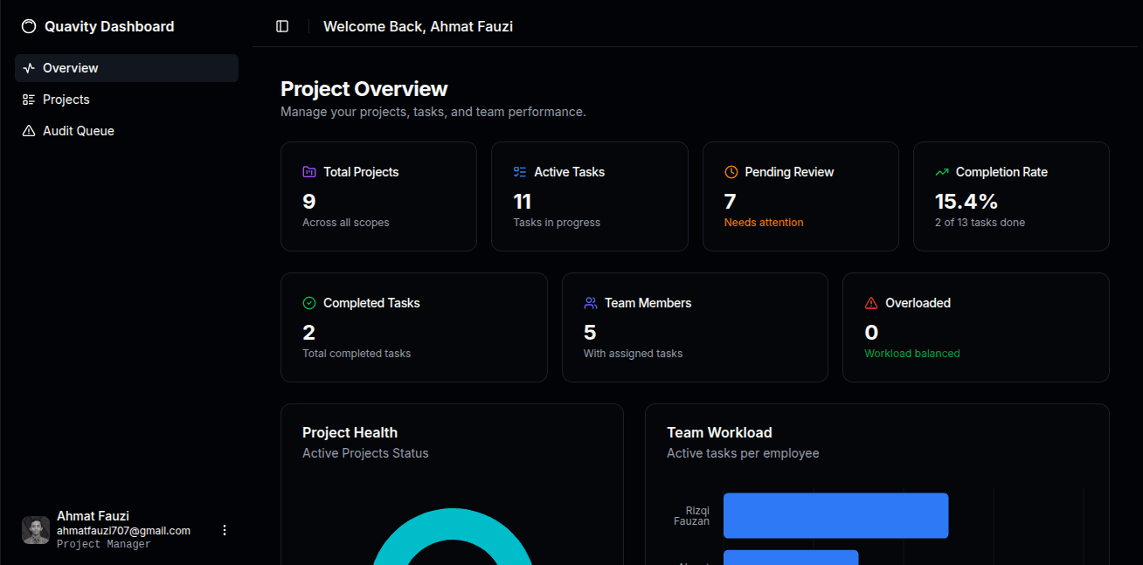Click Rizqi Fauzan's blue workload bar

tap(835, 515)
